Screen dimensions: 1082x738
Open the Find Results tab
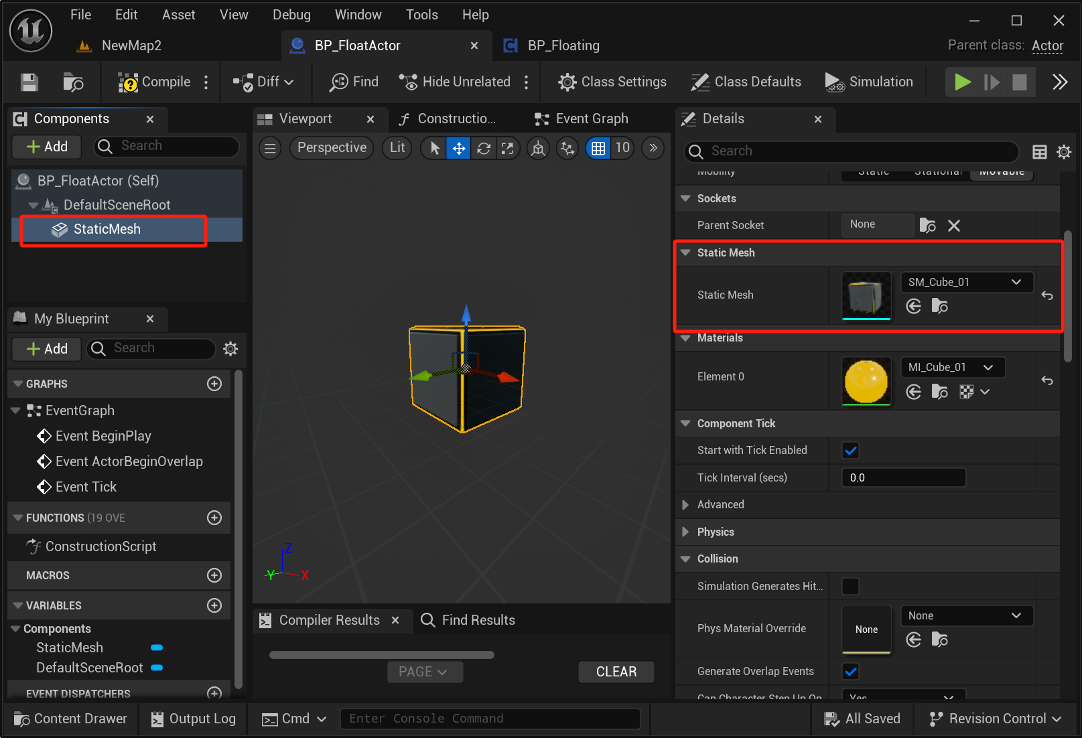point(468,621)
